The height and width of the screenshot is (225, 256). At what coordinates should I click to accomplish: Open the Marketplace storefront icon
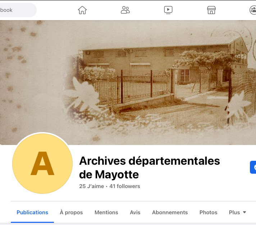(x=211, y=10)
